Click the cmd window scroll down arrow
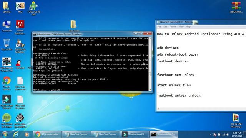 (x=150, y=90)
